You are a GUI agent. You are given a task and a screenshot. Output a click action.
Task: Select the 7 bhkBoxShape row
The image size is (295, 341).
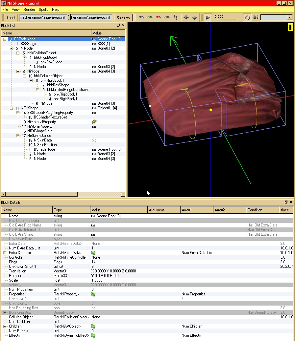pos(63,85)
